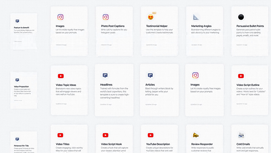The height and width of the screenshot is (153, 271).
Task: Open the Persuasive Bullet Points title
Action: click(x=250, y=26)
